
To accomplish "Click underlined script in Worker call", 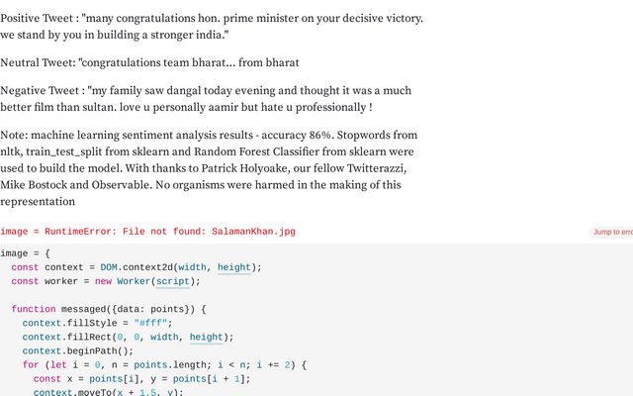I will [173, 281].
